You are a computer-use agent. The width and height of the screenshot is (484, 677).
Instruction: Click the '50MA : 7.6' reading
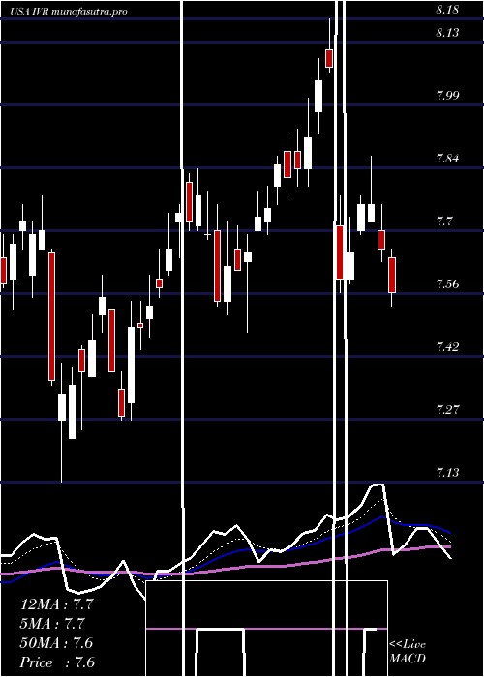pyautogui.click(x=57, y=643)
